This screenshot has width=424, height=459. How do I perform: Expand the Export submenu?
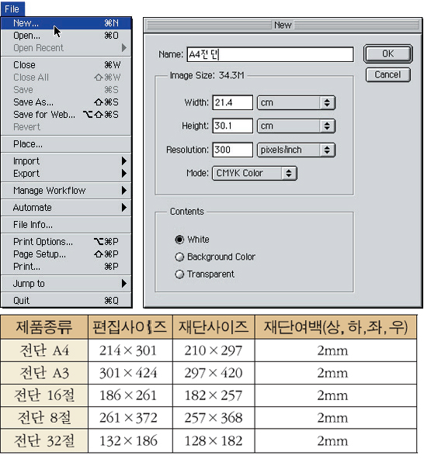click(x=66, y=174)
